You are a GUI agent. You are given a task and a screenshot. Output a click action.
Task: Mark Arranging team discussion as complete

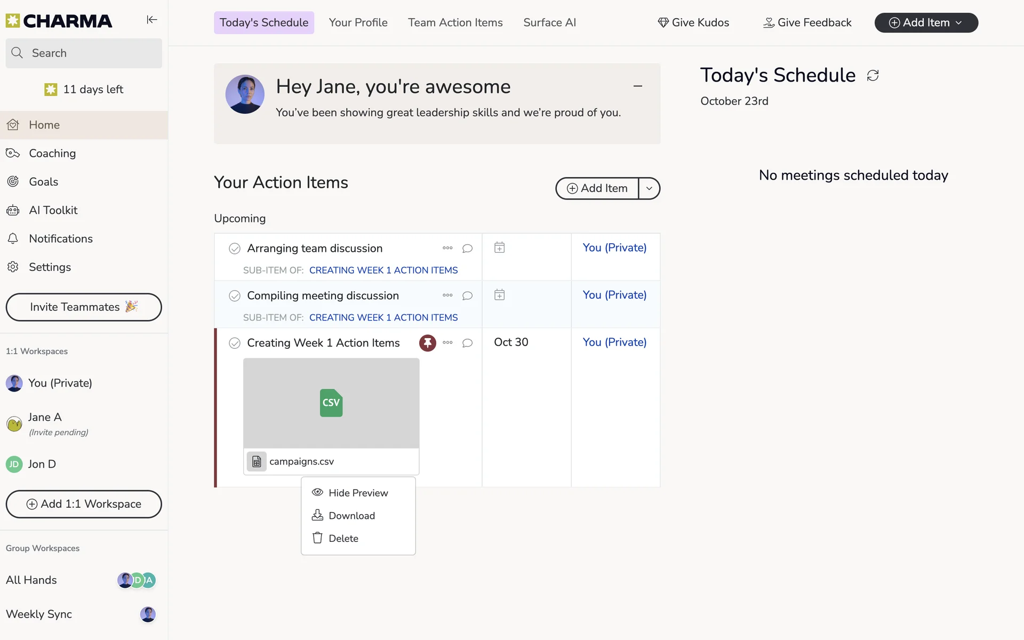click(235, 249)
